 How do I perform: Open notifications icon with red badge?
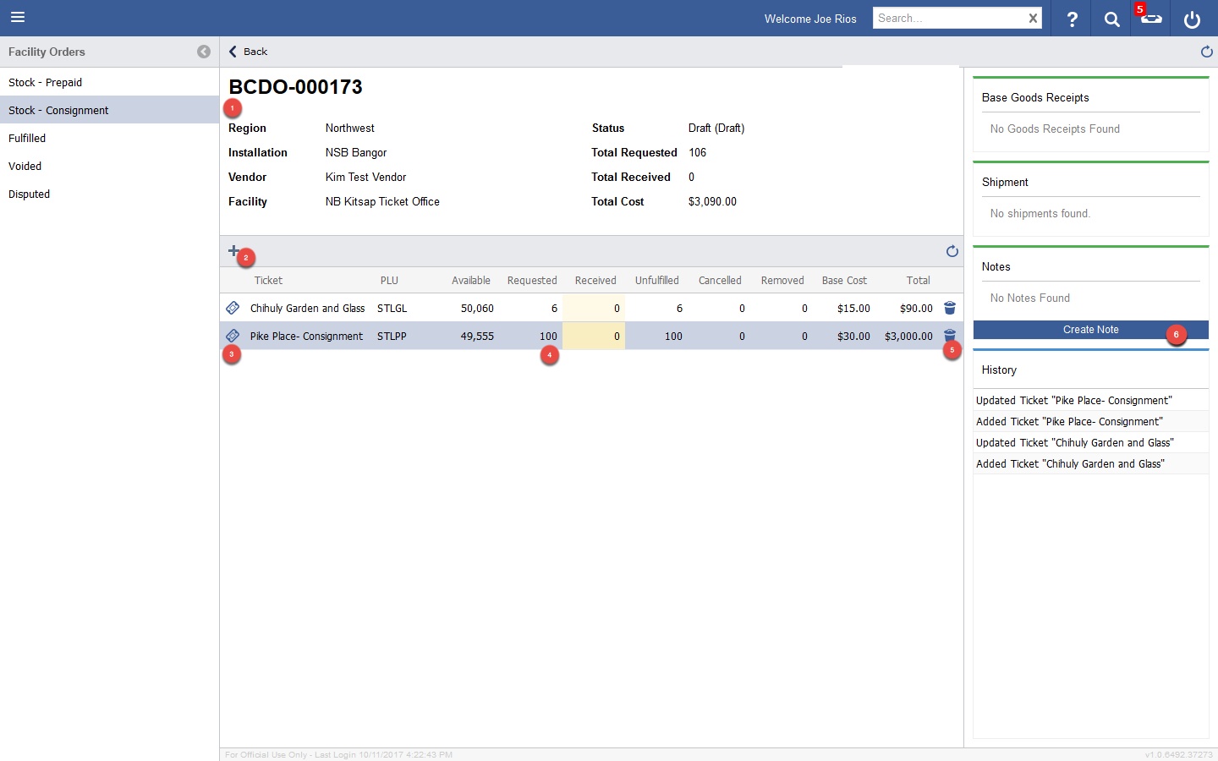tap(1150, 18)
